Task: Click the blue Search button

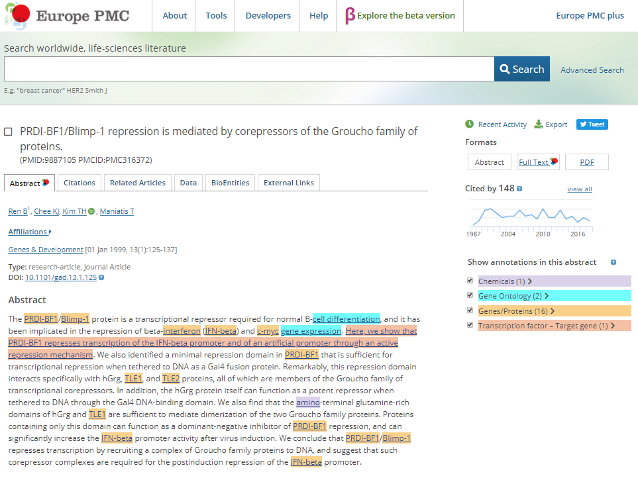Action: [521, 70]
